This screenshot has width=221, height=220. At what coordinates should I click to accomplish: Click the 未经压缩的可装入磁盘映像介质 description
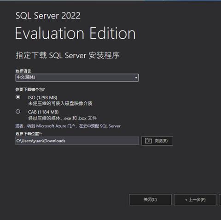60,103
